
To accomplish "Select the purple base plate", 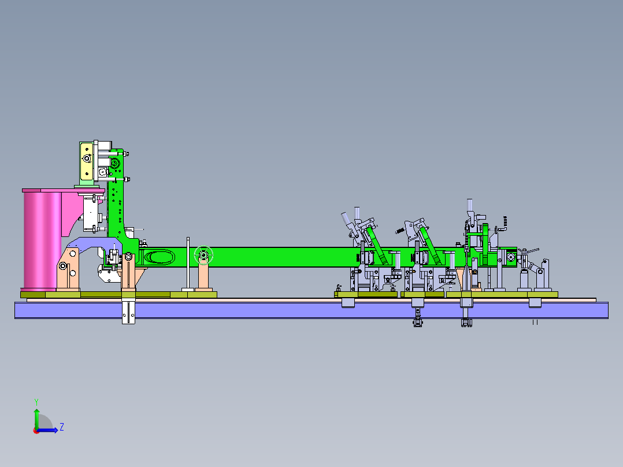I will pyautogui.click(x=311, y=310).
